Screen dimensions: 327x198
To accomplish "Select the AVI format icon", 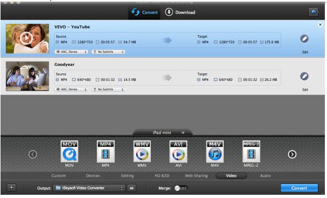I will tap(178, 152).
